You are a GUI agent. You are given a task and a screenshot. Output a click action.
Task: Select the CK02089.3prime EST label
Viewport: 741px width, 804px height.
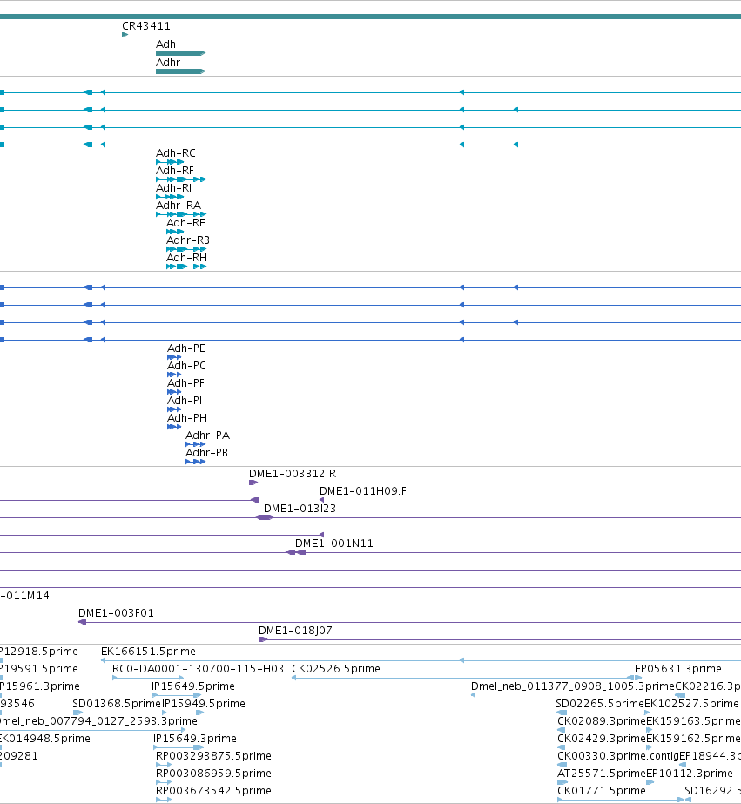602,721
